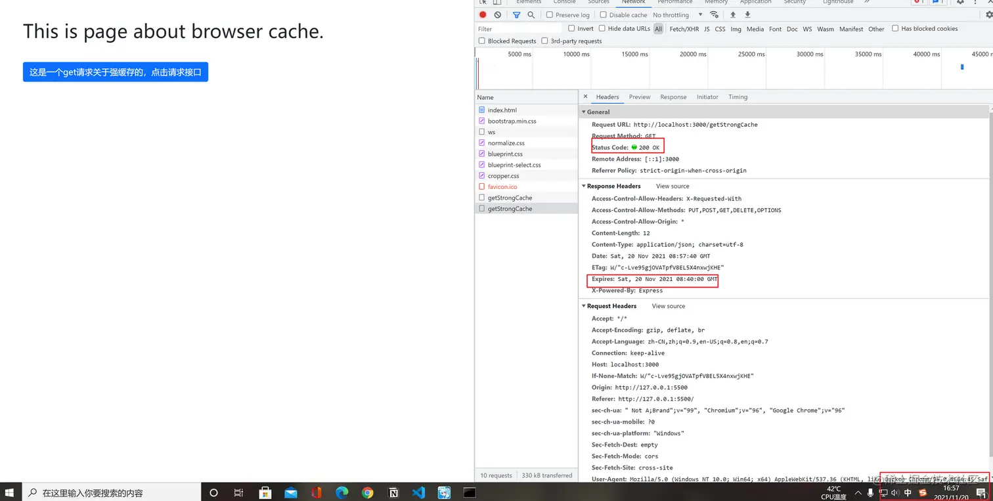Viewport: 993px width, 501px height.
Task: Toggle the All filter type
Action: (658, 29)
